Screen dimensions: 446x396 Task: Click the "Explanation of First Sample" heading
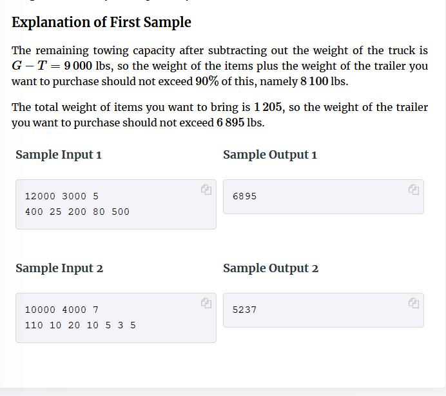tap(101, 23)
